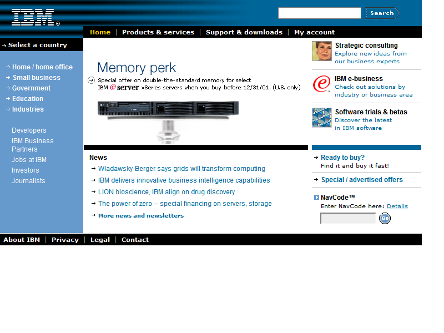Click the arrow before Select a country
This screenshot has width=444, height=333.
coord(4,46)
